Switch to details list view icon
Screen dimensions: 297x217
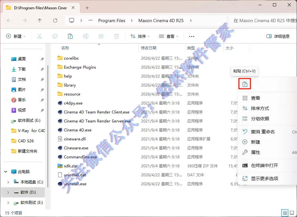pyautogui.click(x=285, y=213)
